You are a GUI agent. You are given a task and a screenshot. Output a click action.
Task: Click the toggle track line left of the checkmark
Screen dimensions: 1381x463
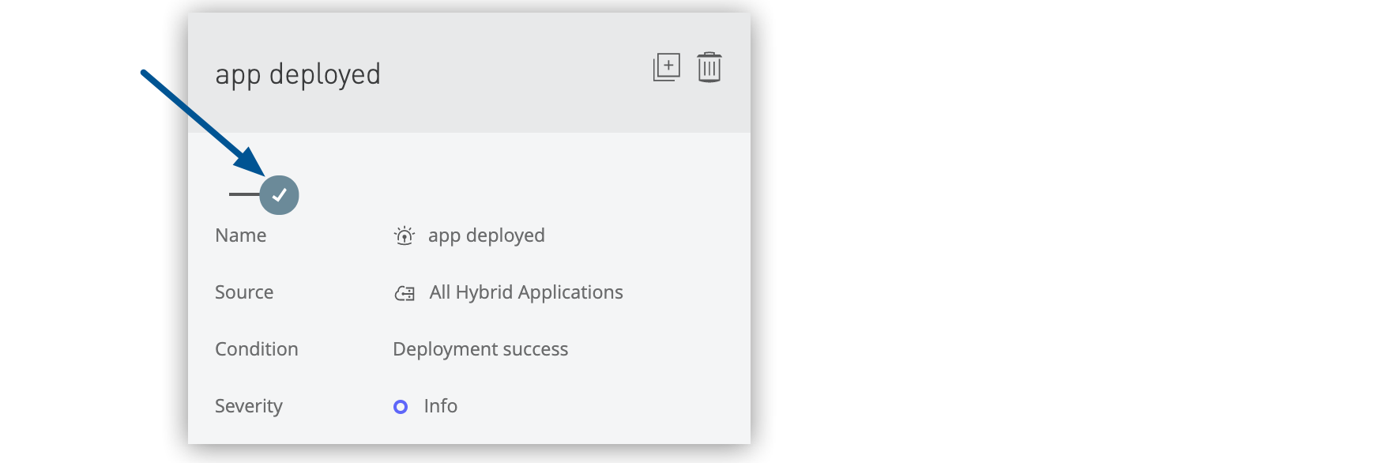[x=243, y=194]
